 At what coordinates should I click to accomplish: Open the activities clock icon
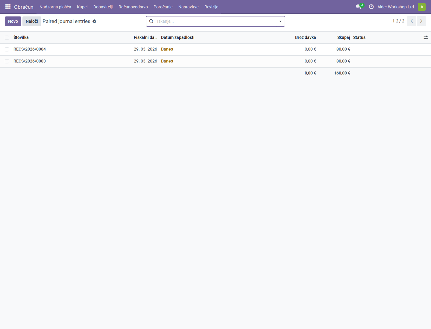pos(371,7)
